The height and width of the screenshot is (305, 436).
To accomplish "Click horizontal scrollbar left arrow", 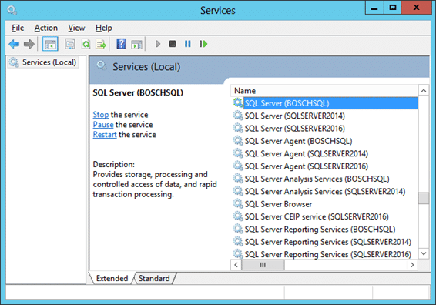I will [x=236, y=265].
